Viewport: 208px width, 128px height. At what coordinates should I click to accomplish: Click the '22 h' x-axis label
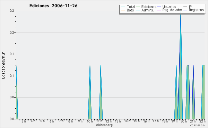coord(202,121)
